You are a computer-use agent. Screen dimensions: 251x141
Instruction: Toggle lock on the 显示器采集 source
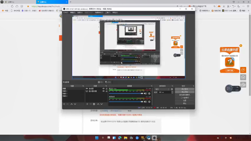click(106, 91)
